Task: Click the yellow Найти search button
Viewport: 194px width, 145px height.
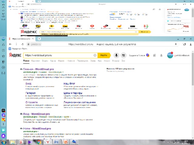Action: [104, 55]
